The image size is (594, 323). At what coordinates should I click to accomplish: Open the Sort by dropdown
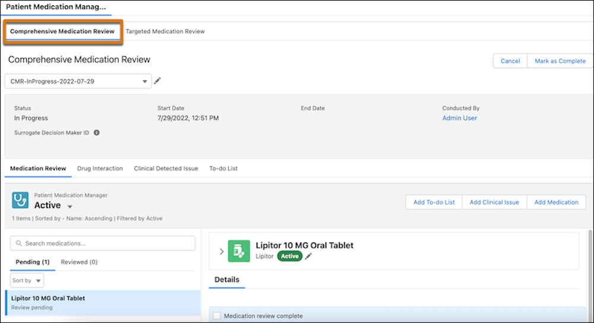(x=27, y=280)
